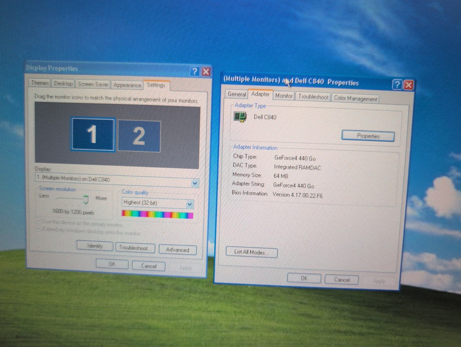Switch to the Monitor tab

pyautogui.click(x=284, y=96)
